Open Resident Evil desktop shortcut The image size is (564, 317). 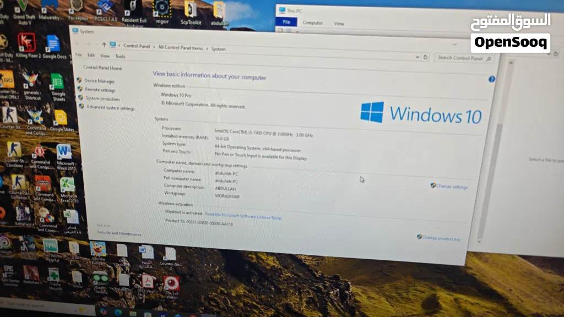point(133,13)
